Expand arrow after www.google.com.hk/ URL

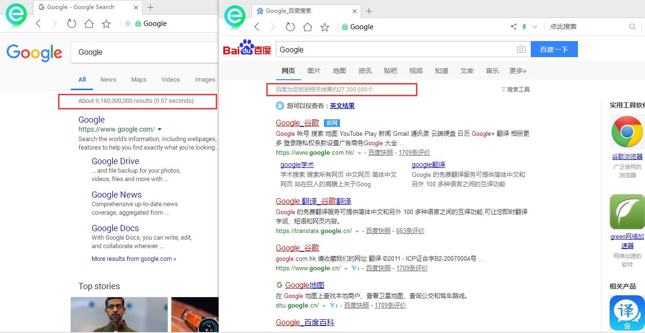click(x=359, y=153)
